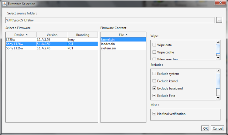228x135 pixels.
Task: Confirm selection with OK button
Action: (x=205, y=128)
